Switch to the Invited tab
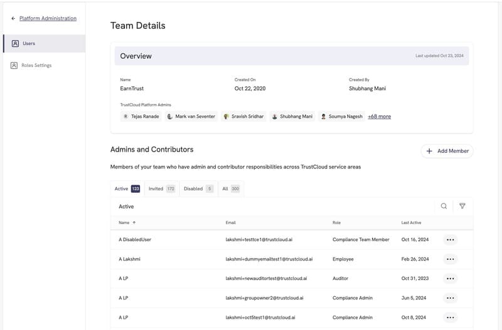Image resolution: width=502 pixels, height=330 pixels. pos(161,188)
